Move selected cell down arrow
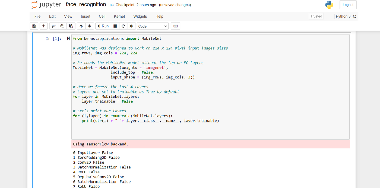Screen dimensions: 380x188 tap(90, 26)
